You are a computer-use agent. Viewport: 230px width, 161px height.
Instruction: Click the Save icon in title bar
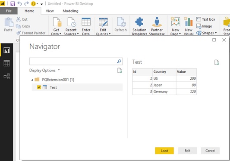coord(13,3)
